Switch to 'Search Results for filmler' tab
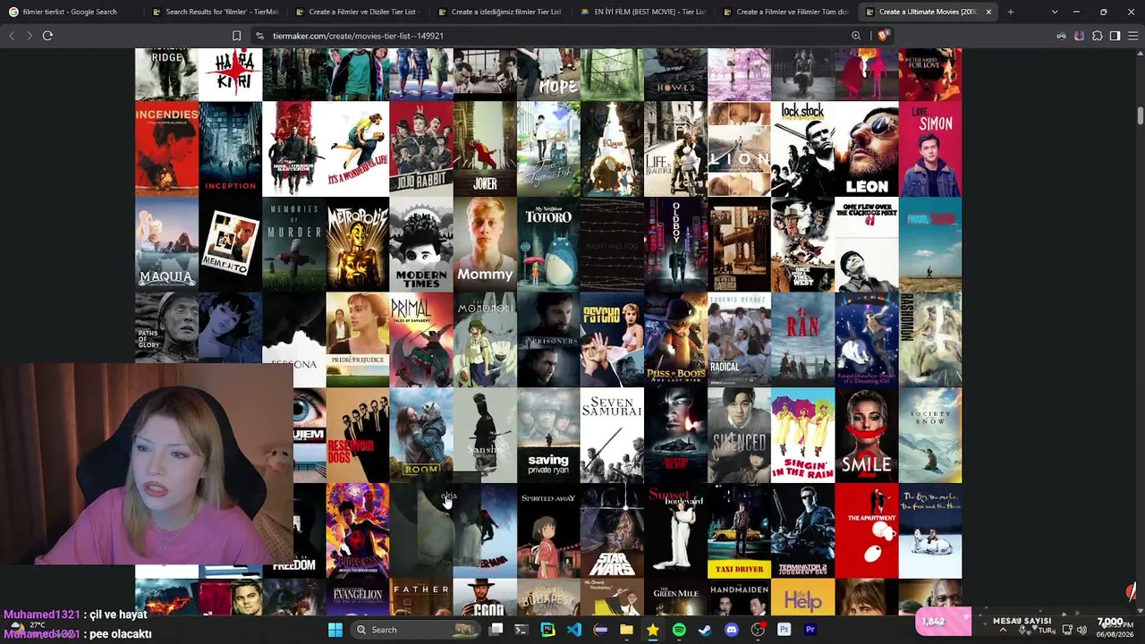The width and height of the screenshot is (1145, 644). (x=215, y=12)
